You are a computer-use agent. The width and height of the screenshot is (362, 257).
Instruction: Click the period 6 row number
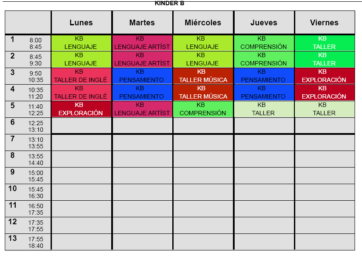pos(13,123)
